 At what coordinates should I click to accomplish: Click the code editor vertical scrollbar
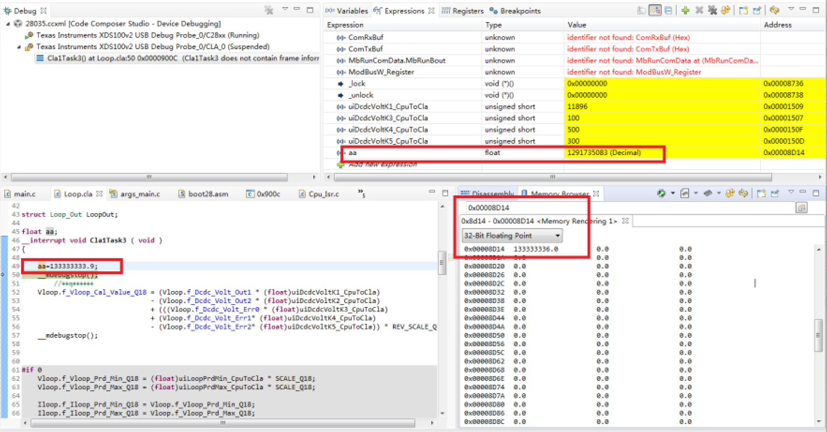point(442,263)
